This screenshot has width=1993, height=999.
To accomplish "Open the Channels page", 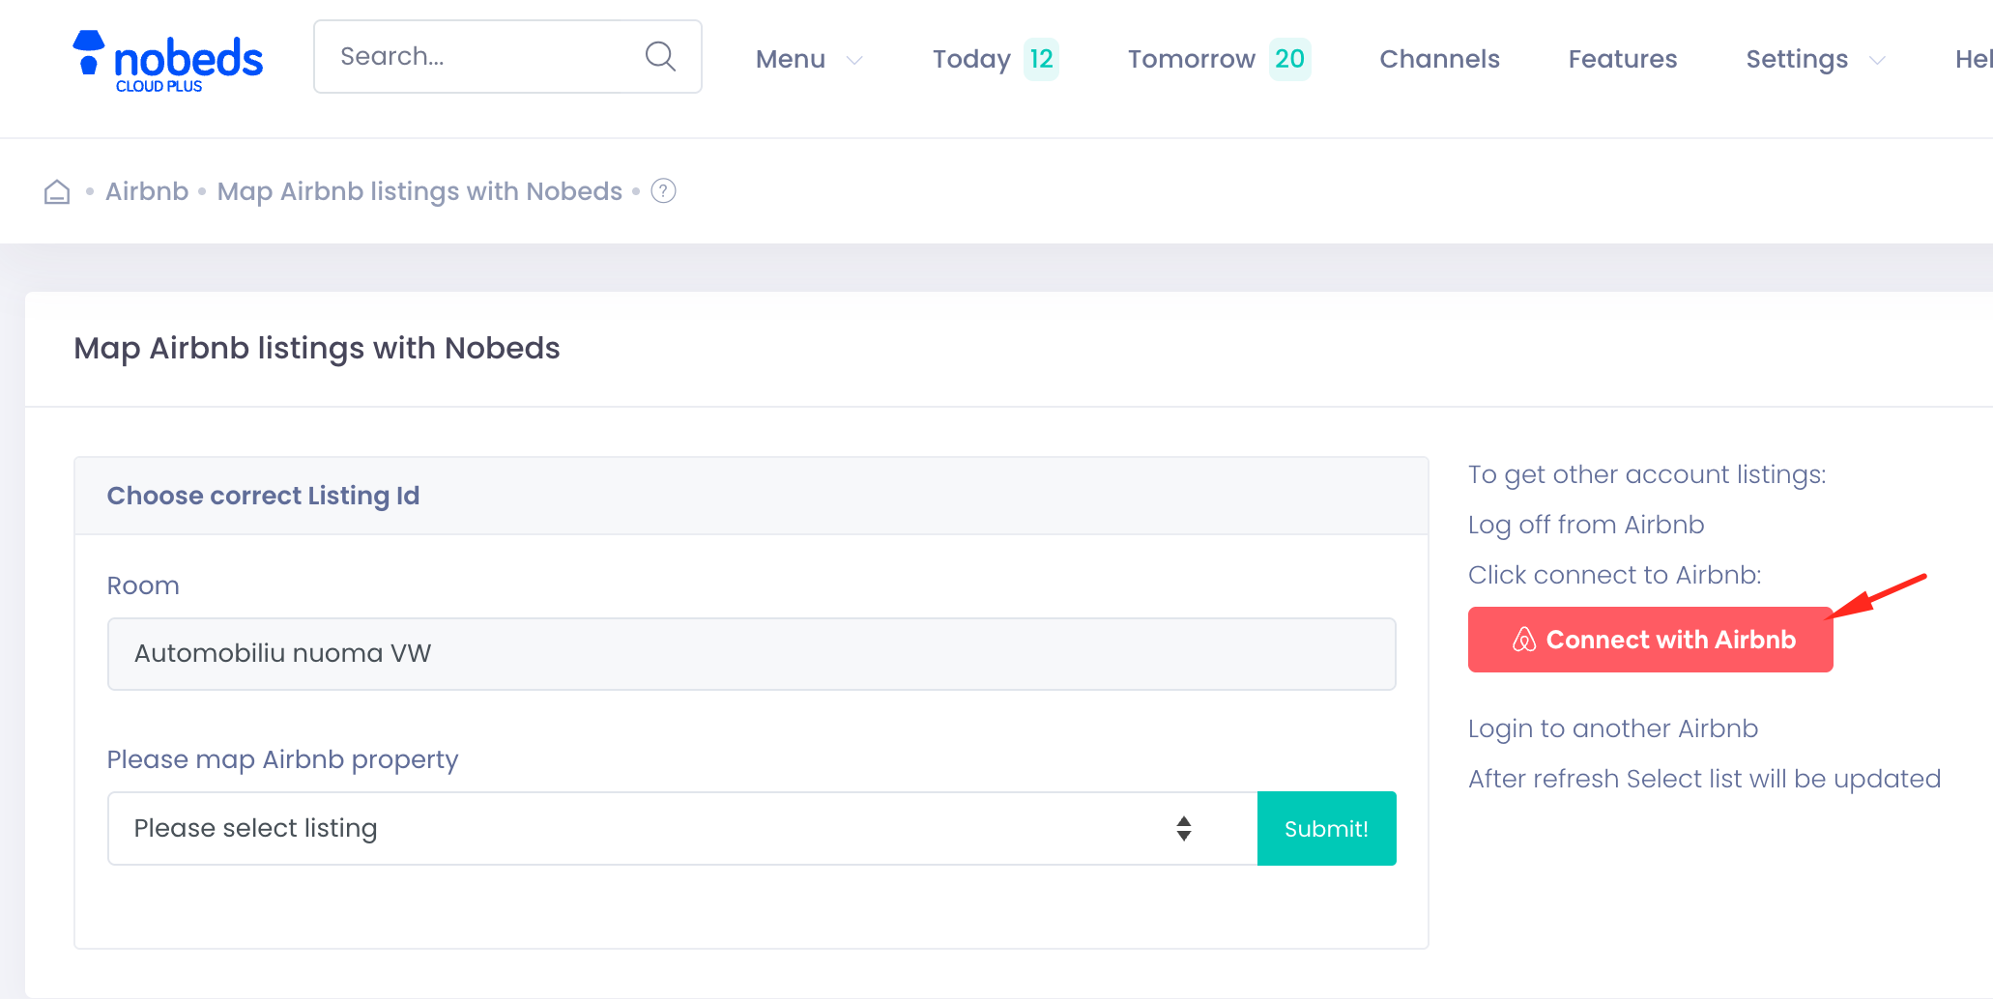I will click(1439, 59).
